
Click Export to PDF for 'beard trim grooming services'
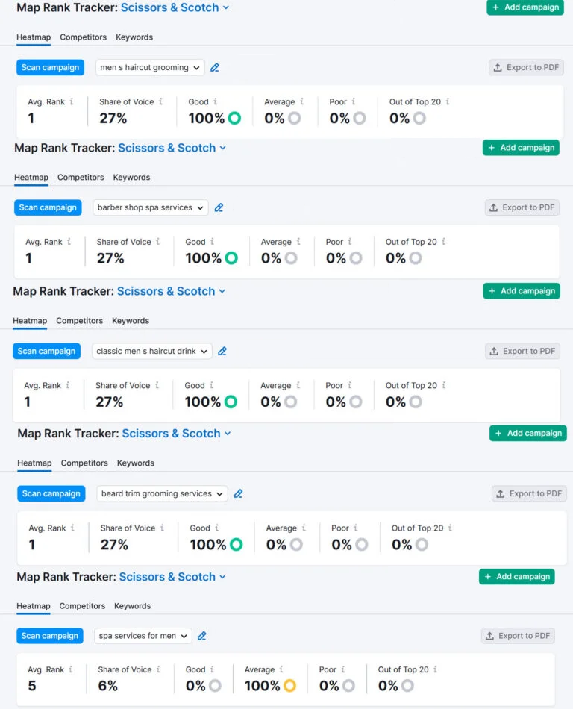[x=529, y=494]
